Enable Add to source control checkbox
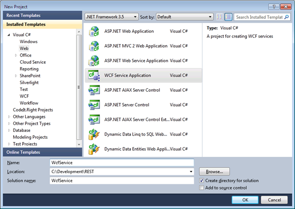This screenshot has height=209, width=295. (201, 187)
